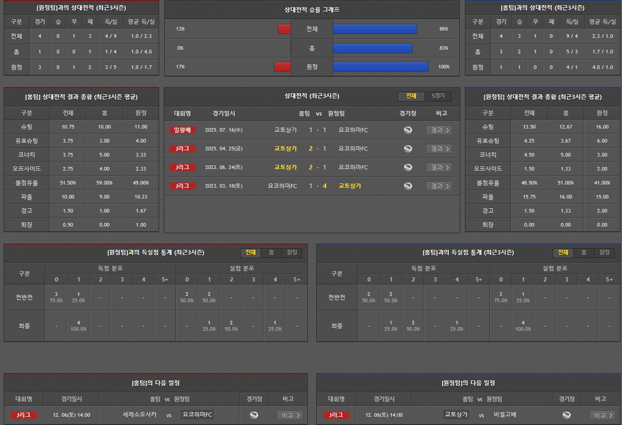Click the stadium icon for the 2023. 06. 24 match

pyautogui.click(x=408, y=167)
